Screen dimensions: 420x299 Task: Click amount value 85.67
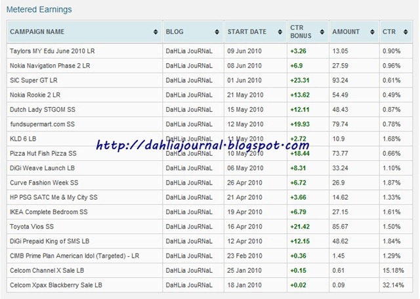coord(340,227)
